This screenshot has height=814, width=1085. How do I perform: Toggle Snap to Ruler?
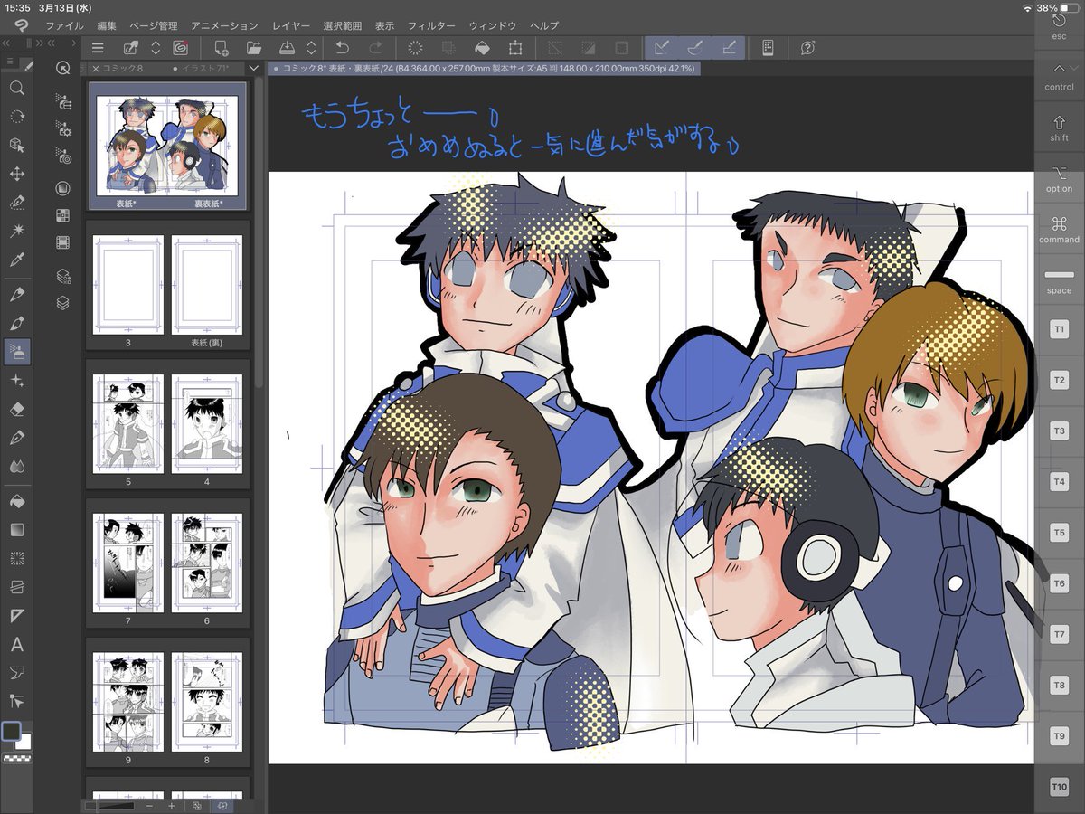click(x=662, y=48)
